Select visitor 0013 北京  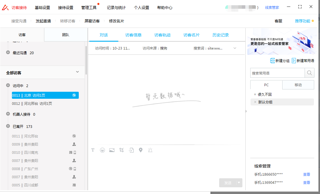click(45, 95)
